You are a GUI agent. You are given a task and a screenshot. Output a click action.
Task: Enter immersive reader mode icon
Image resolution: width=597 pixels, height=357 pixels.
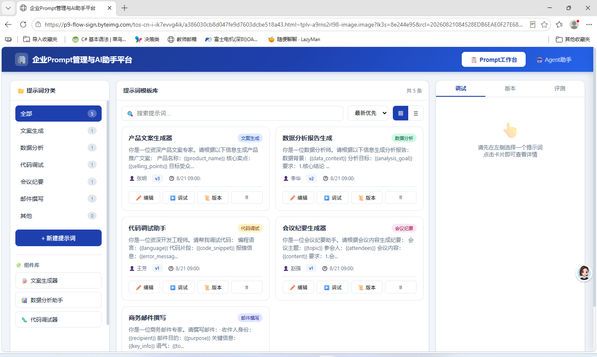click(x=533, y=24)
